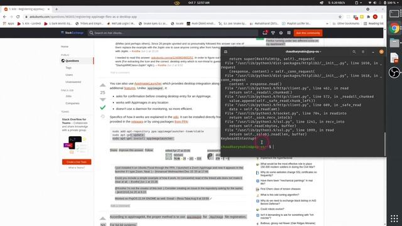This screenshot has height=226, width=402.
Task: Click 'Add a comment' under answer 25
Action: [x=120, y=206]
